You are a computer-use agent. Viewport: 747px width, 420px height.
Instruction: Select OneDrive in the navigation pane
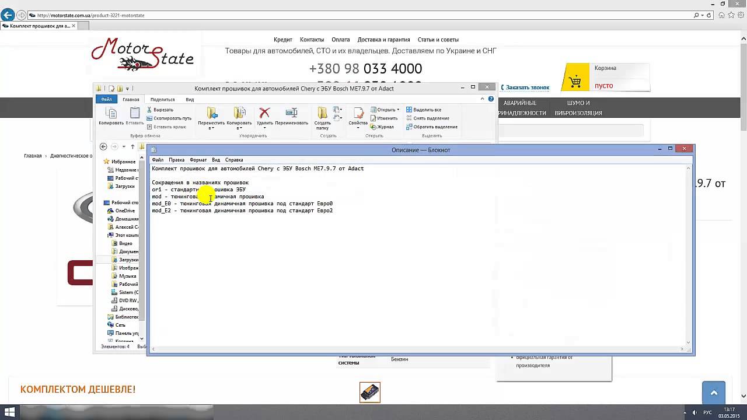(121, 211)
